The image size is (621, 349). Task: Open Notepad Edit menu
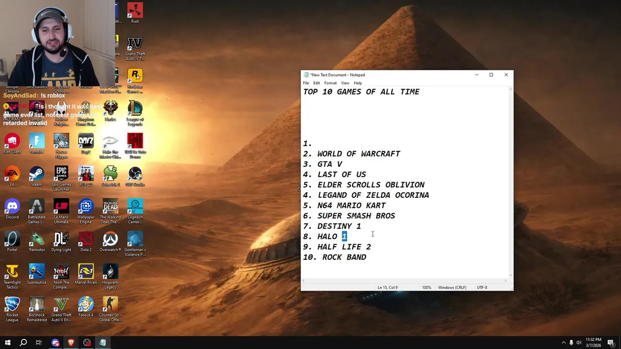pos(316,83)
